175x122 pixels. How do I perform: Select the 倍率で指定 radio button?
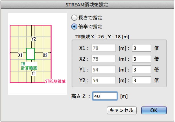pyautogui.click(x=74, y=27)
